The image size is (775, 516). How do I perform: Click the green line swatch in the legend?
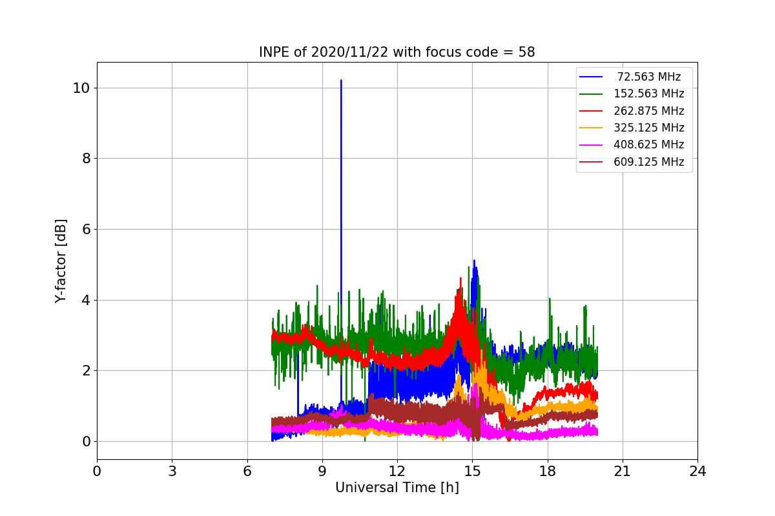click(x=591, y=94)
